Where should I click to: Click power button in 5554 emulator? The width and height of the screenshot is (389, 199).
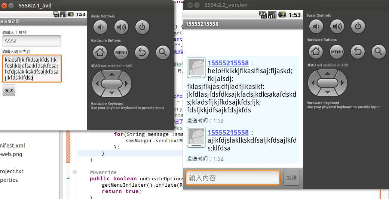[358, 26]
